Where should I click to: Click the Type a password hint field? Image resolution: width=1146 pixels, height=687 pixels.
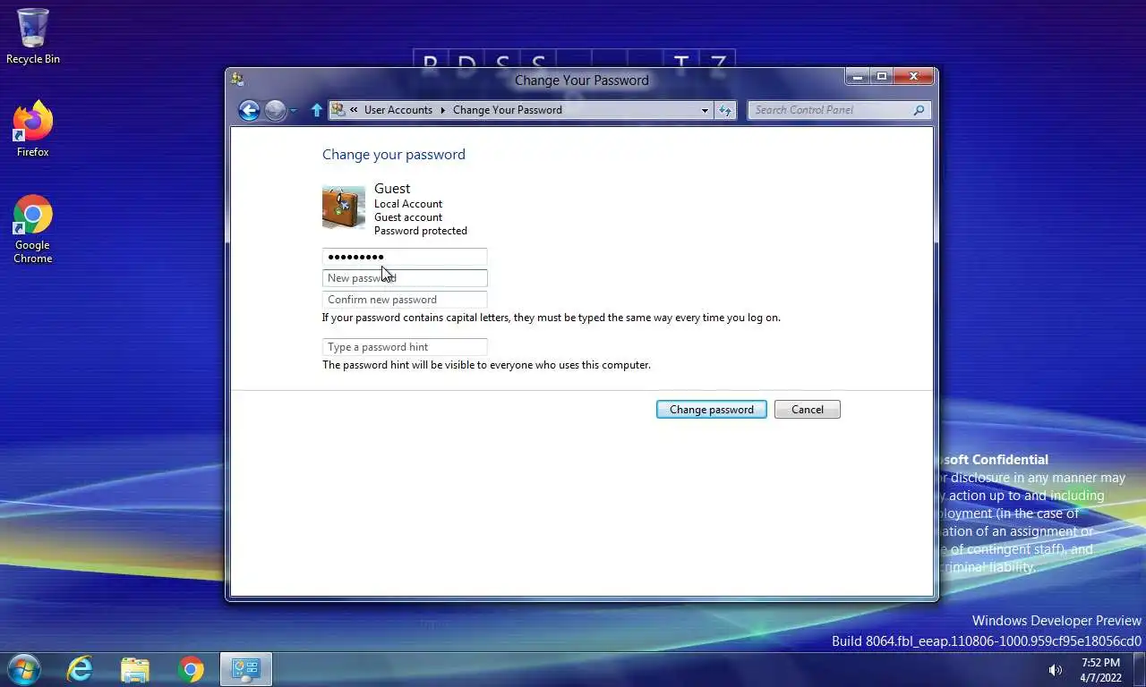[x=405, y=347]
